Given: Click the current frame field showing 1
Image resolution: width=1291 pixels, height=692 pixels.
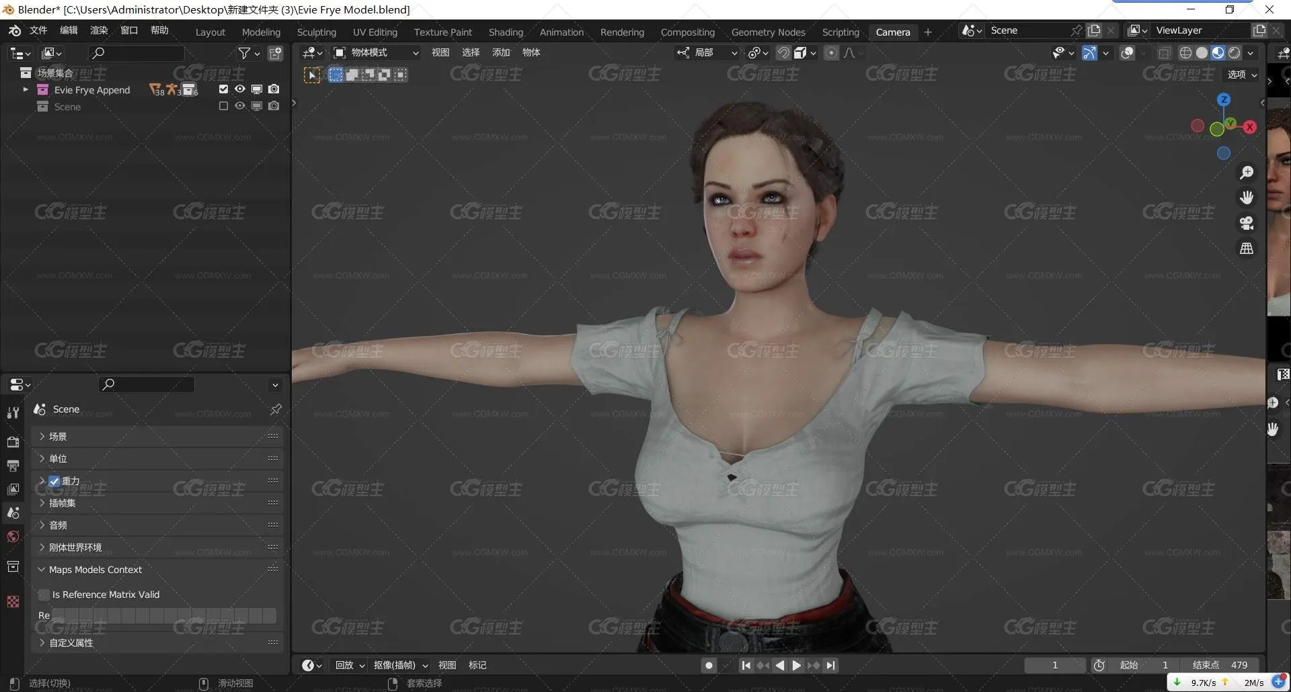Looking at the screenshot, I should point(1055,665).
